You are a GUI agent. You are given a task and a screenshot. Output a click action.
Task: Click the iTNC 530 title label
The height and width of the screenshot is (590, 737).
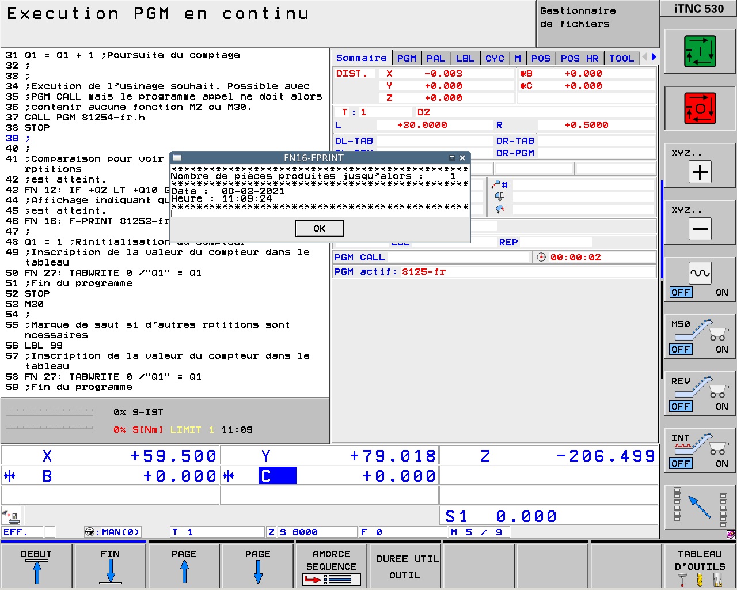[699, 8]
